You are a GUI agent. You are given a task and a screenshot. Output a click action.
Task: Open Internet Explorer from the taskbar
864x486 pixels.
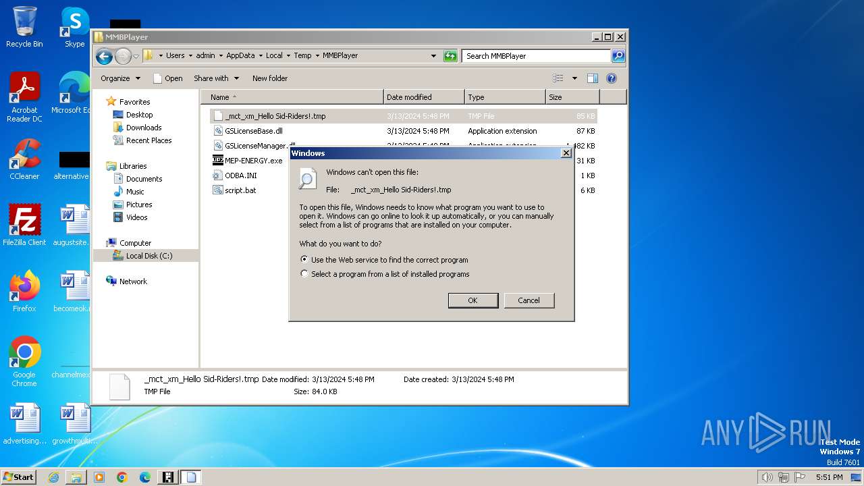[x=53, y=477]
